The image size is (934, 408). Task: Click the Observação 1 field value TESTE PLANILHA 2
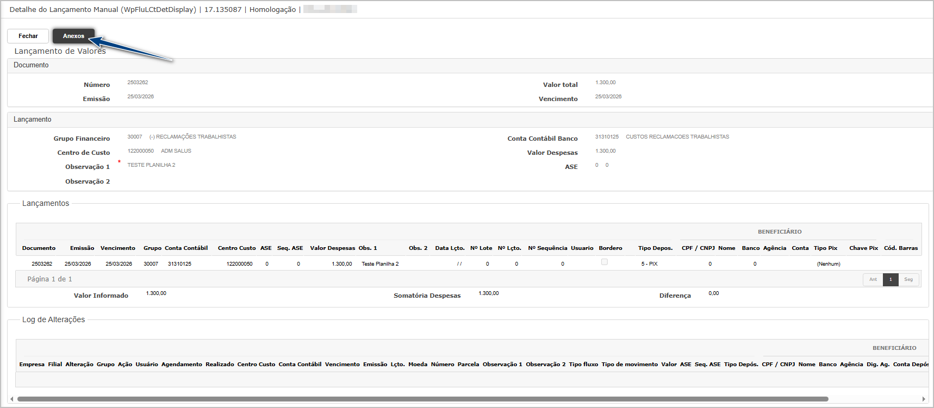coord(151,165)
